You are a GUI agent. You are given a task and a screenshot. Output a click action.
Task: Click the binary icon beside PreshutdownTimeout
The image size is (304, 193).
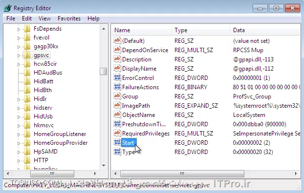point(117,124)
